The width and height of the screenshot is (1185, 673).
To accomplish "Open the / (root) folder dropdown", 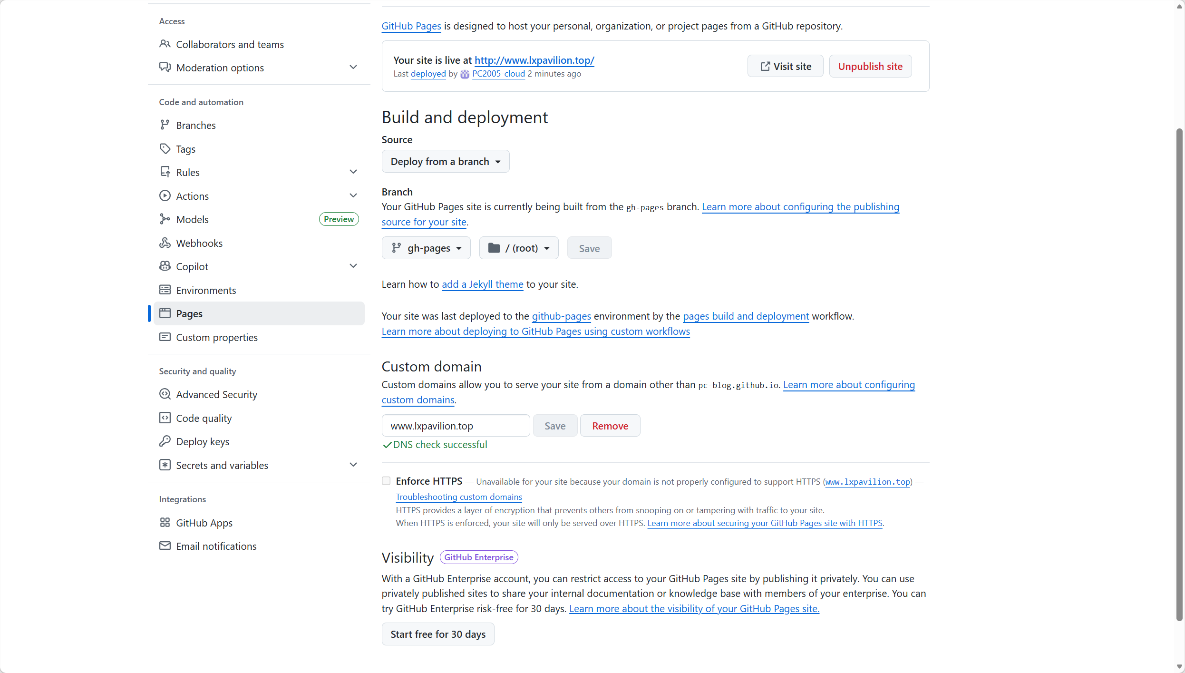I will (519, 248).
